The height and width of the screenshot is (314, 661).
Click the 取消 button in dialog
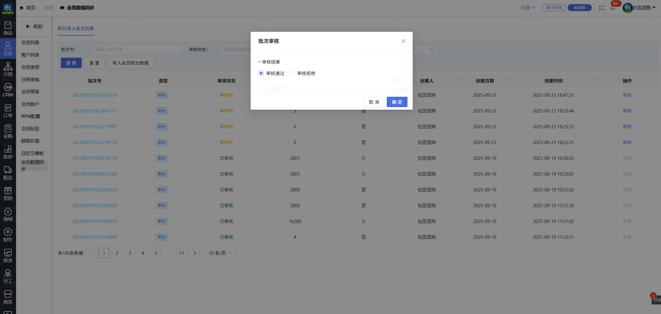[x=374, y=102]
